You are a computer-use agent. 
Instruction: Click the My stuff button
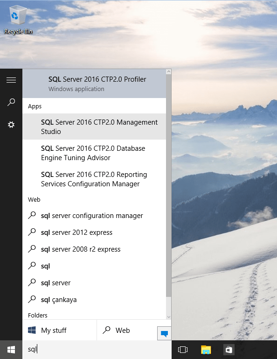tap(60, 330)
